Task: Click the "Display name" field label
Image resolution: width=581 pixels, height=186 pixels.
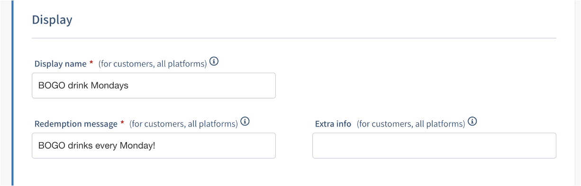Action: coord(61,64)
